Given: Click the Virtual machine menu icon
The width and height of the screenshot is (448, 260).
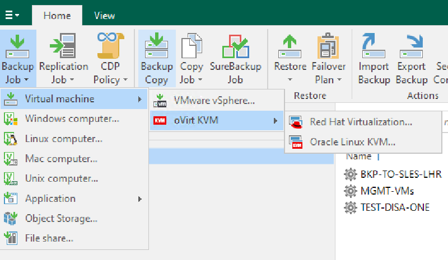Looking at the screenshot, I should click(11, 99).
